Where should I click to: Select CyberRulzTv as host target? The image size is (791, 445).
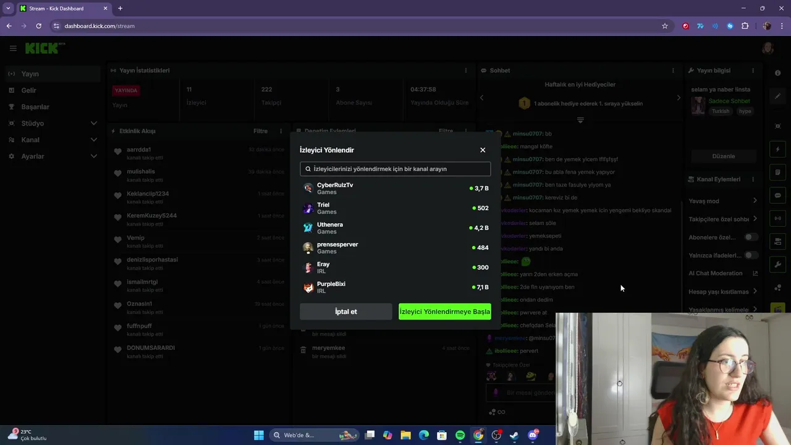point(395,189)
